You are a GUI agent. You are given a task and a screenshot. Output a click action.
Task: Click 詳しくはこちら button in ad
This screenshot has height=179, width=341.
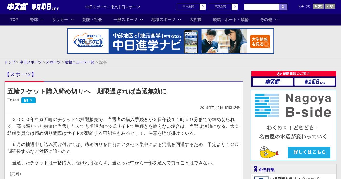pos(309,153)
